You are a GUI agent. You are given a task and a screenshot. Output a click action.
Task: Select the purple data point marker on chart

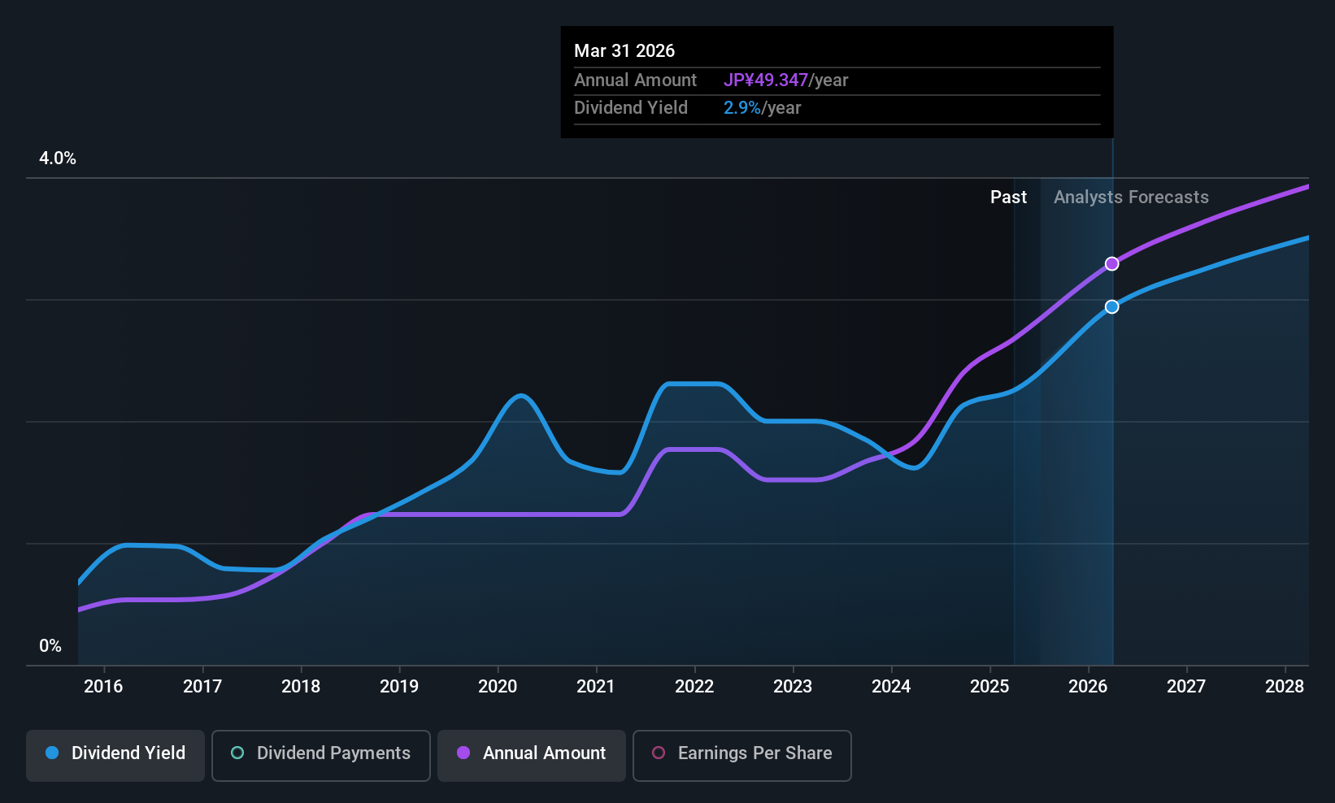point(1111,264)
